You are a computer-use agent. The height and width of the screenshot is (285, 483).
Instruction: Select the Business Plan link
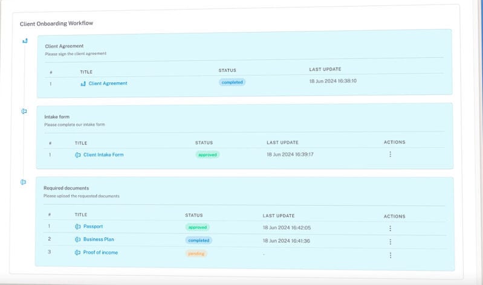(x=99, y=240)
